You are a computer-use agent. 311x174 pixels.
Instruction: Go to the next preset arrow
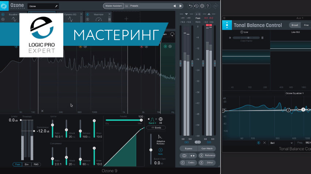coord(180,6)
